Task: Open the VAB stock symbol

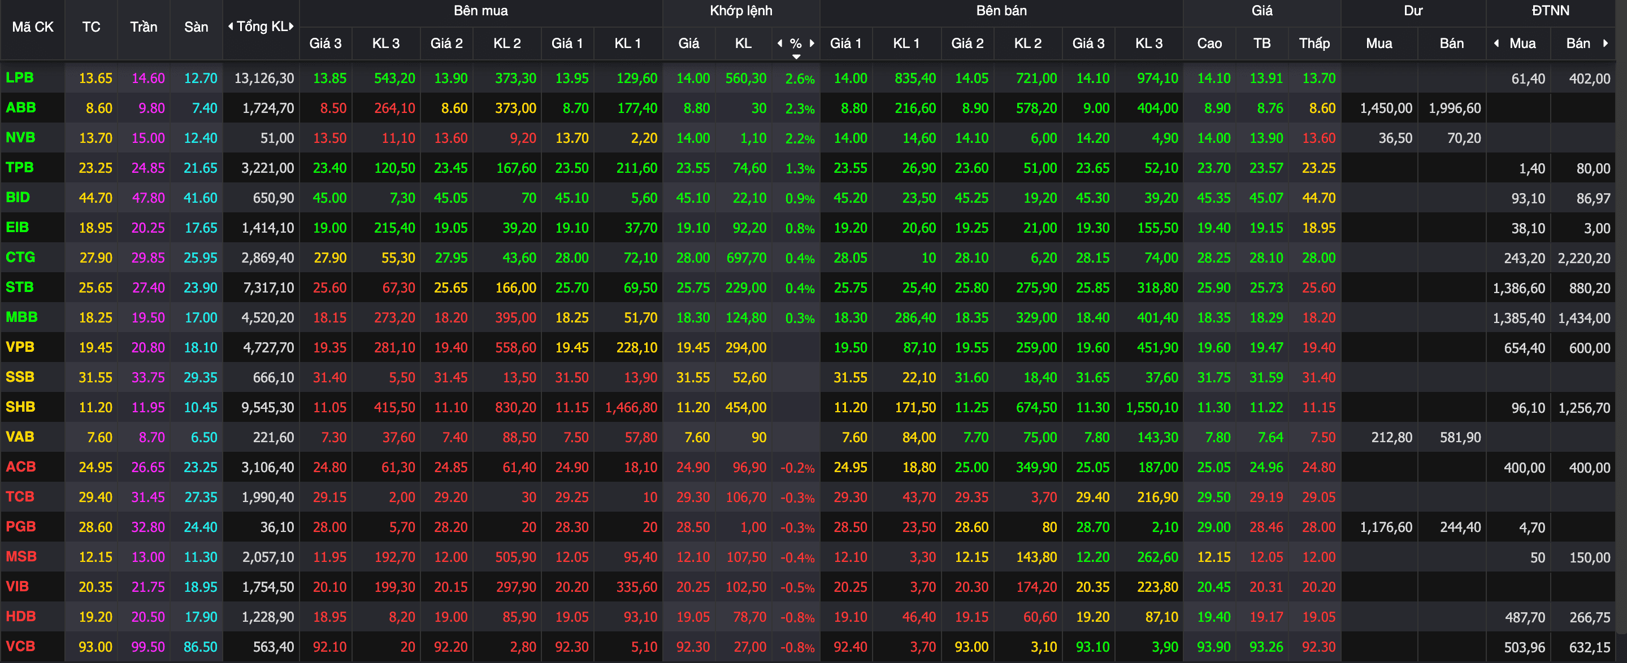Action: click(20, 437)
